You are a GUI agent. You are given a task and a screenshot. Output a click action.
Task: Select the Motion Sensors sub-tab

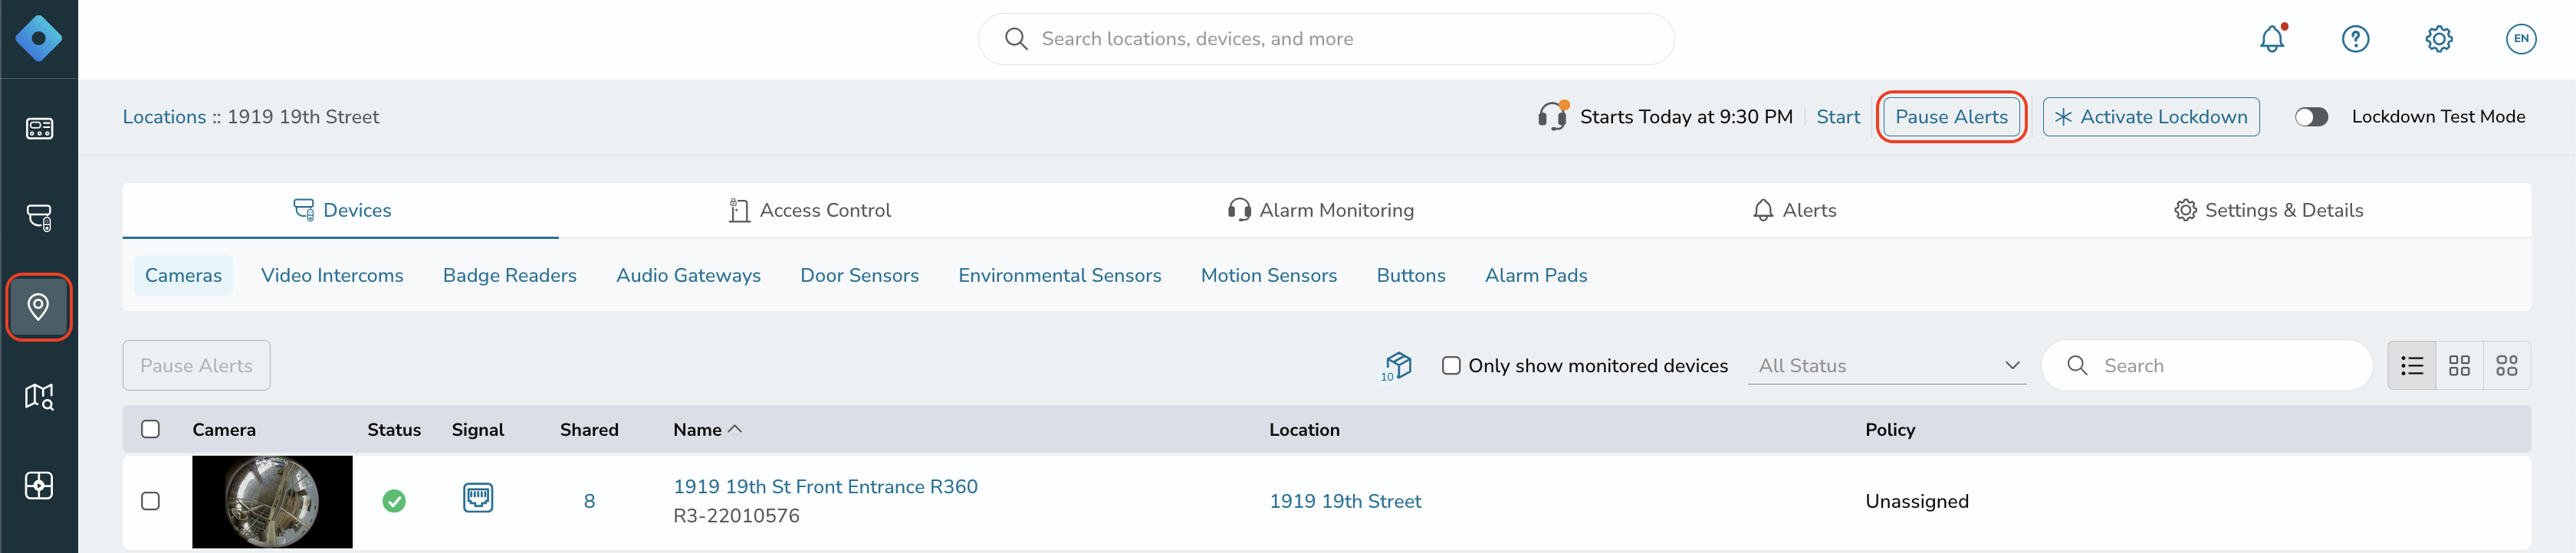(1268, 276)
